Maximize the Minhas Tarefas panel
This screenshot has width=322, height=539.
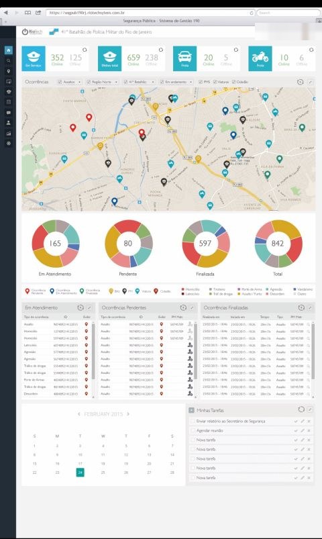(x=310, y=409)
